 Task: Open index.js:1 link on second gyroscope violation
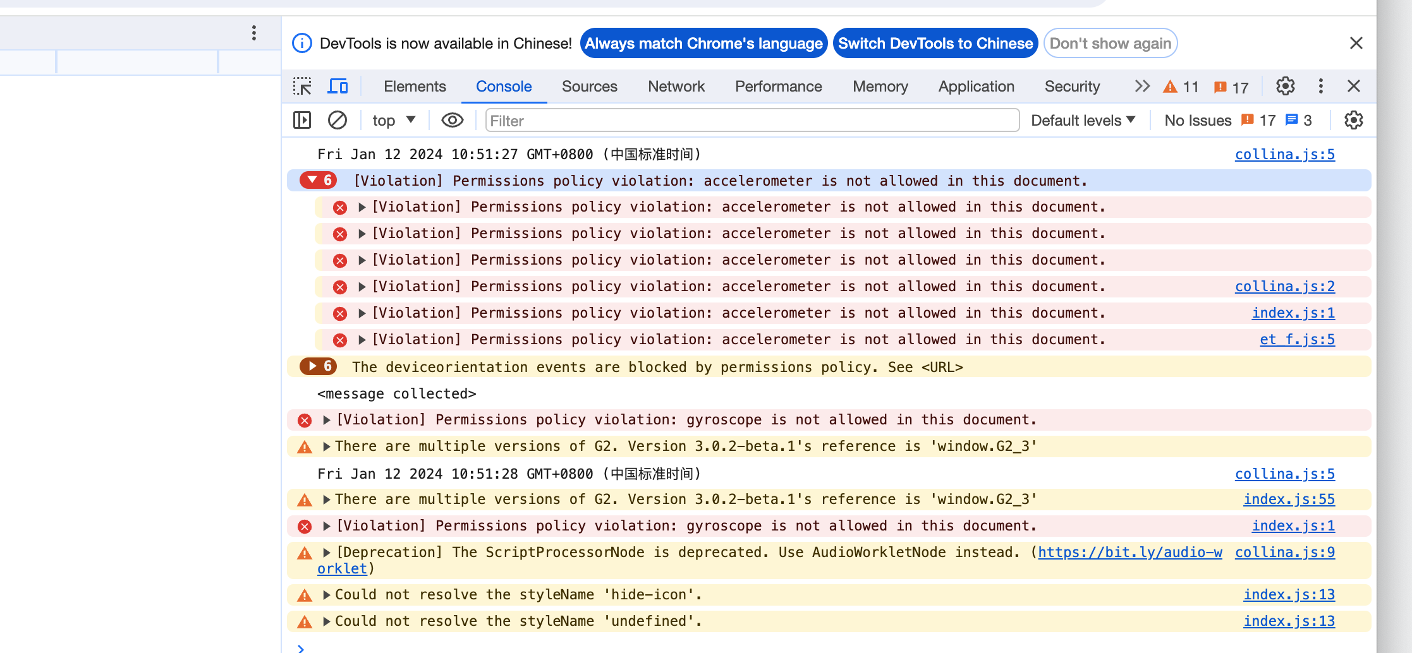coord(1293,525)
